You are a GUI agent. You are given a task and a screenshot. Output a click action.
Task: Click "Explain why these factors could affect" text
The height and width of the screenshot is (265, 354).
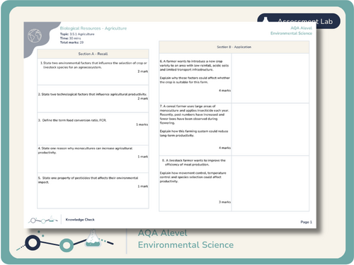coord(195,80)
